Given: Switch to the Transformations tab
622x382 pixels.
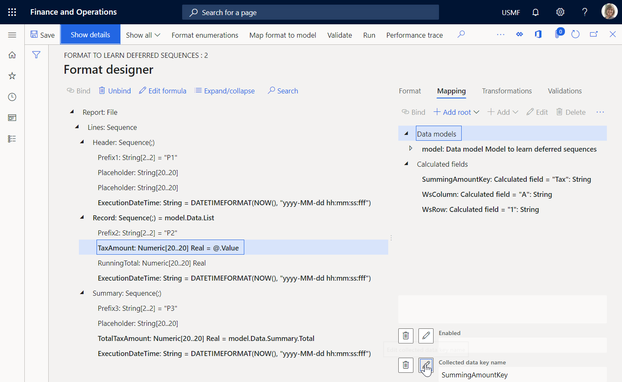Looking at the screenshot, I should (x=507, y=91).
